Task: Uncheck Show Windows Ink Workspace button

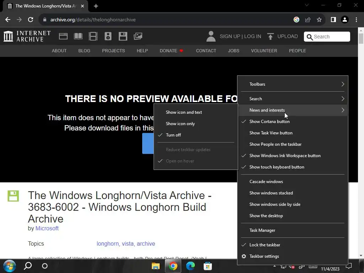Action: click(293, 156)
